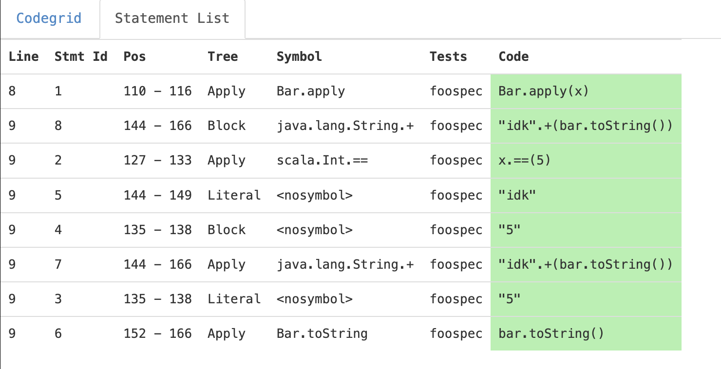Screen dimensions: 721x369
Task: Select the "idk" literal code cell
Action: click(586, 195)
